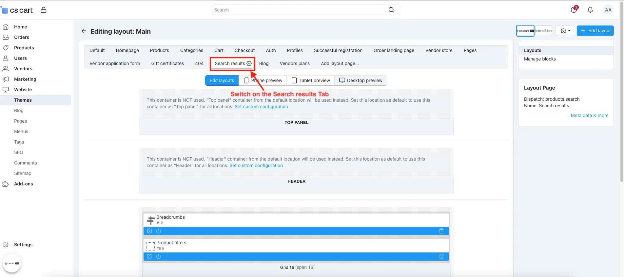Open the help icon with badge 2
The height and width of the screenshot is (277, 624).
pos(574,9)
